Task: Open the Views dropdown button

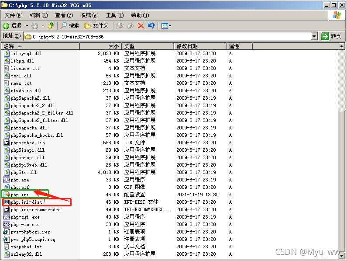Action: (166, 26)
